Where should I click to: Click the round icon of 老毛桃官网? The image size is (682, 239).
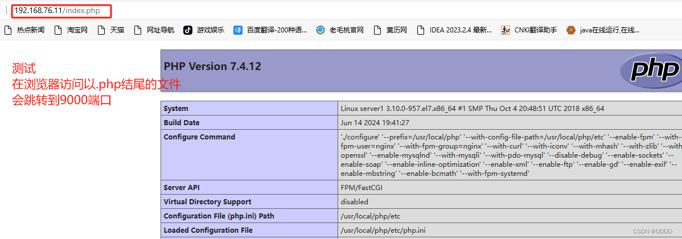[320, 30]
